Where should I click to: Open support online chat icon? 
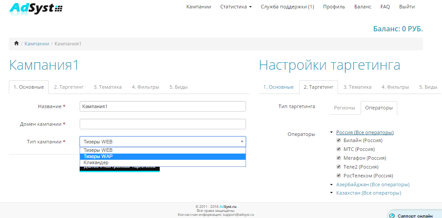point(392,216)
